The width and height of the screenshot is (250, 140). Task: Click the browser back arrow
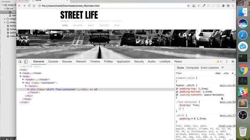pyautogui.click(x=20, y=6)
